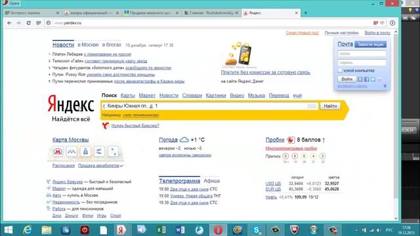Click the heart bookmark icon in address bar
Screen dimensions: 420x236
point(383,23)
